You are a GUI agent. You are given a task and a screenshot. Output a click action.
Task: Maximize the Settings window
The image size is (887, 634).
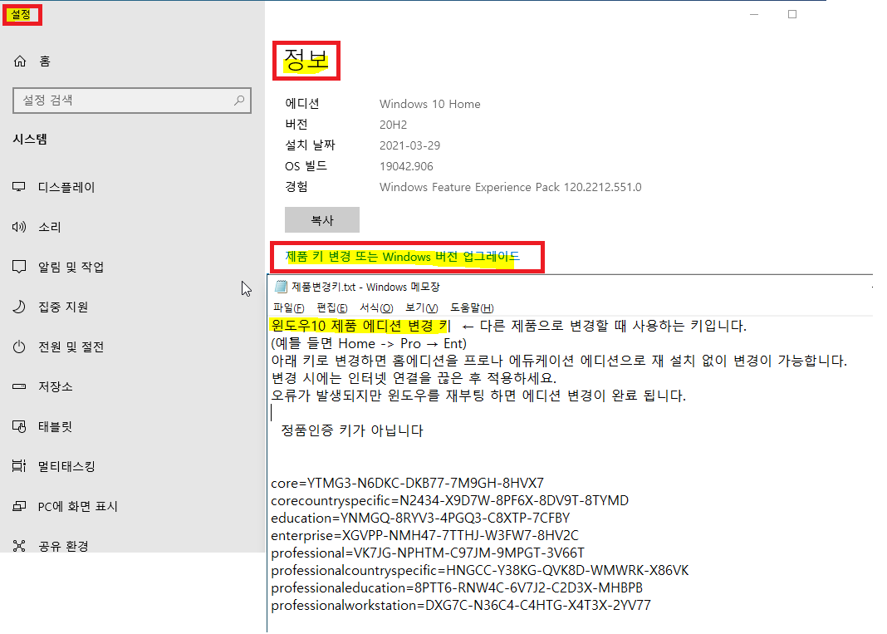792,14
